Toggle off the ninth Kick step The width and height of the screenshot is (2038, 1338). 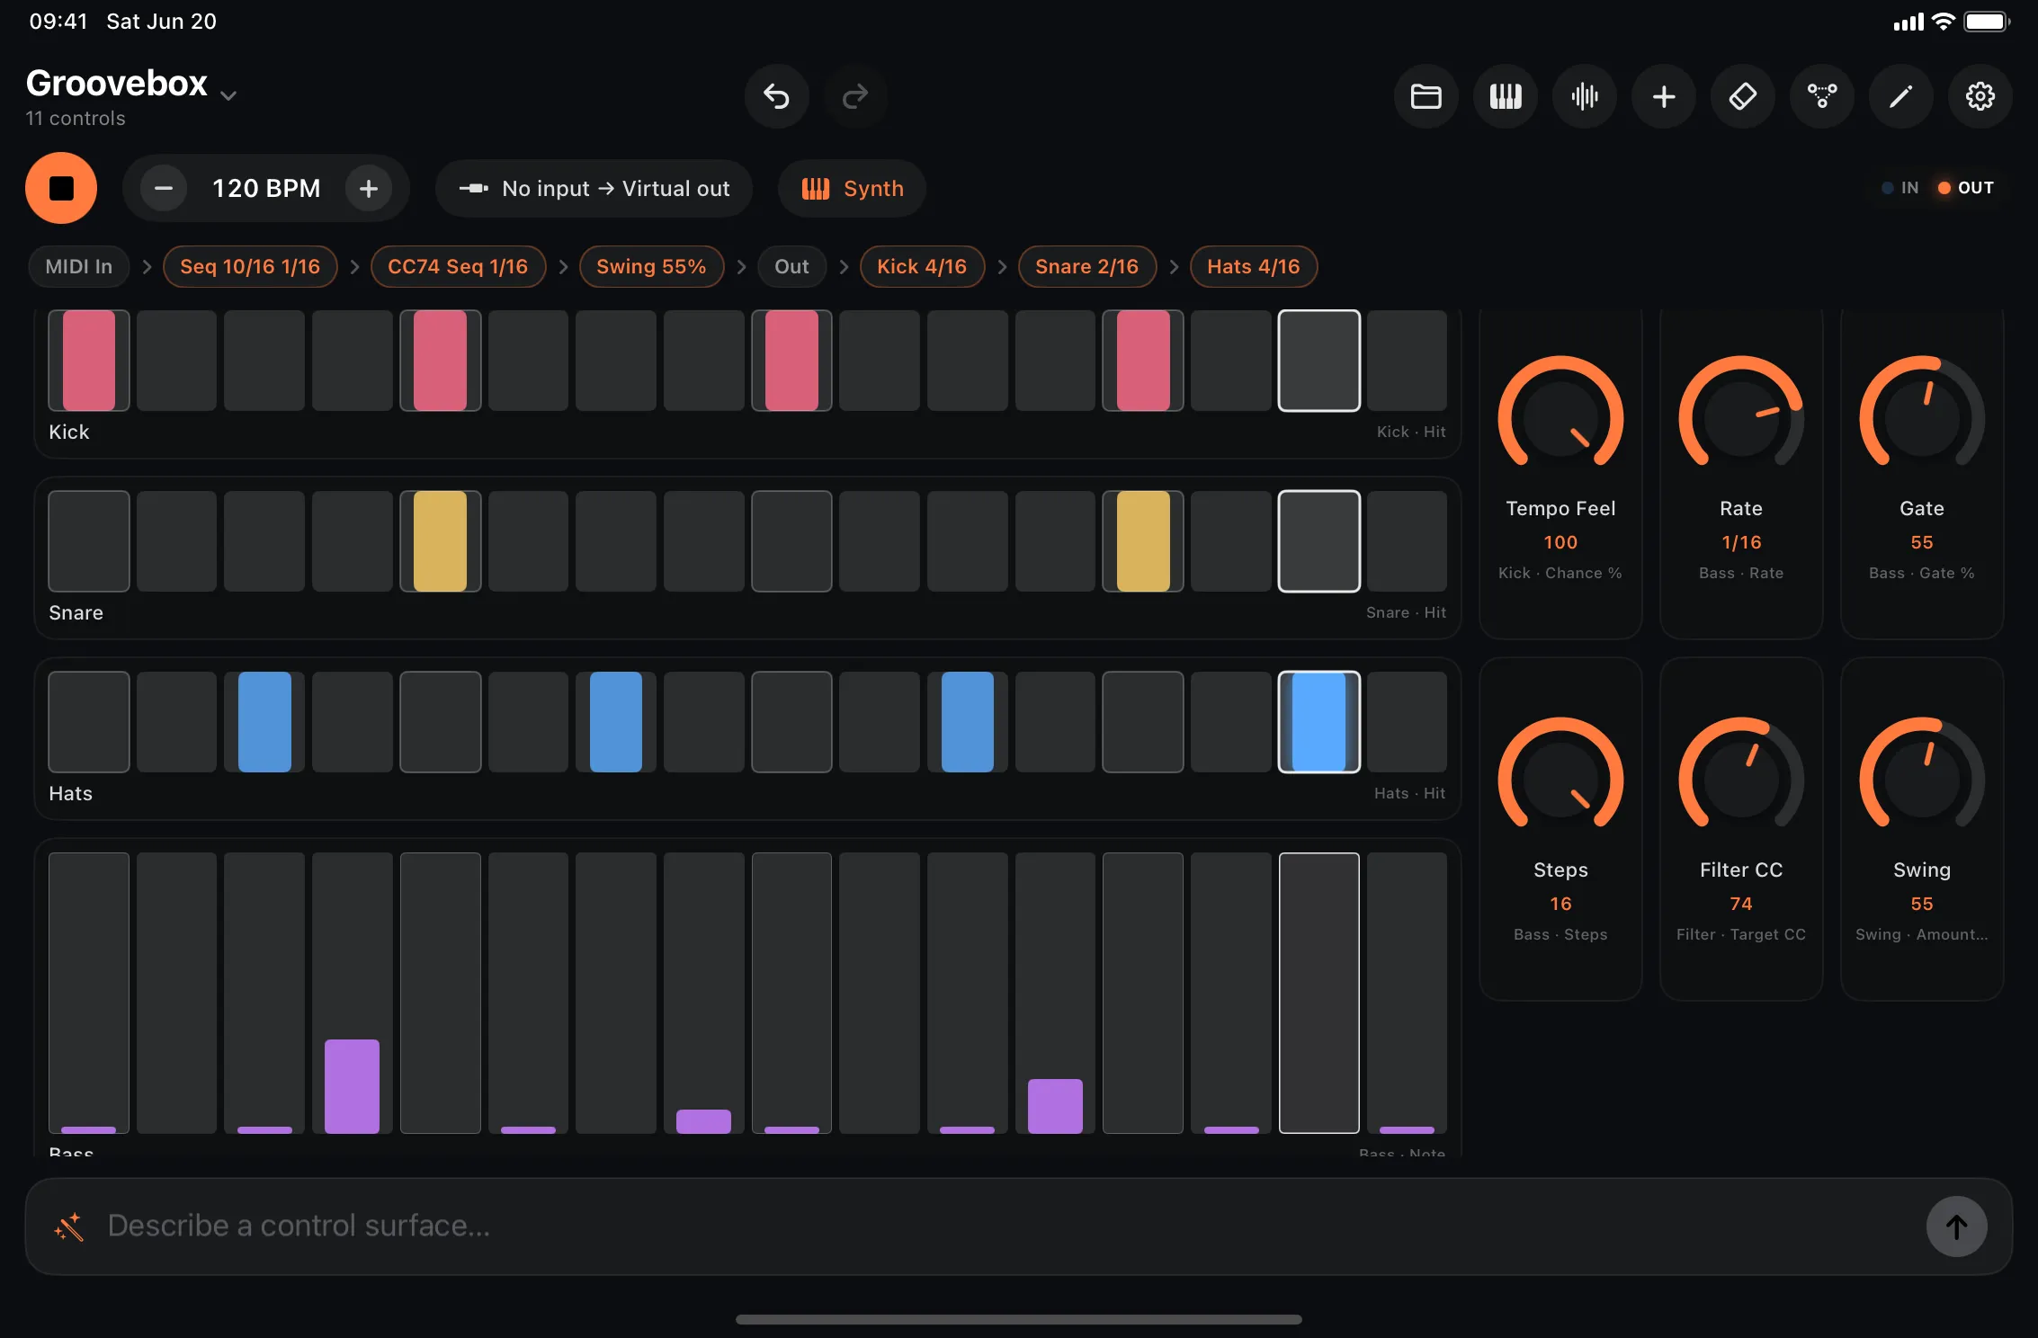pos(791,360)
